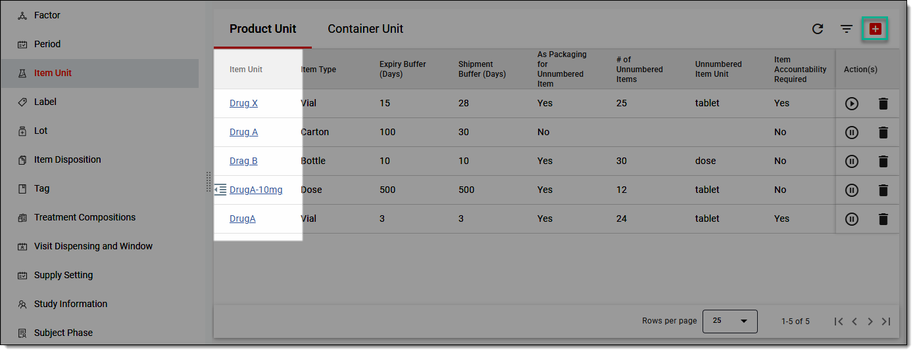Click Item Accountability Required header

pyautogui.click(x=800, y=70)
